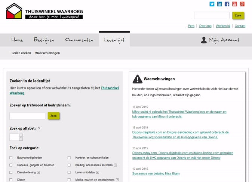Click the 'daar kun je mee thuiskopen!' slogan banner
Viewport: 252px width, 182px height.
pyautogui.click(x=54, y=17)
